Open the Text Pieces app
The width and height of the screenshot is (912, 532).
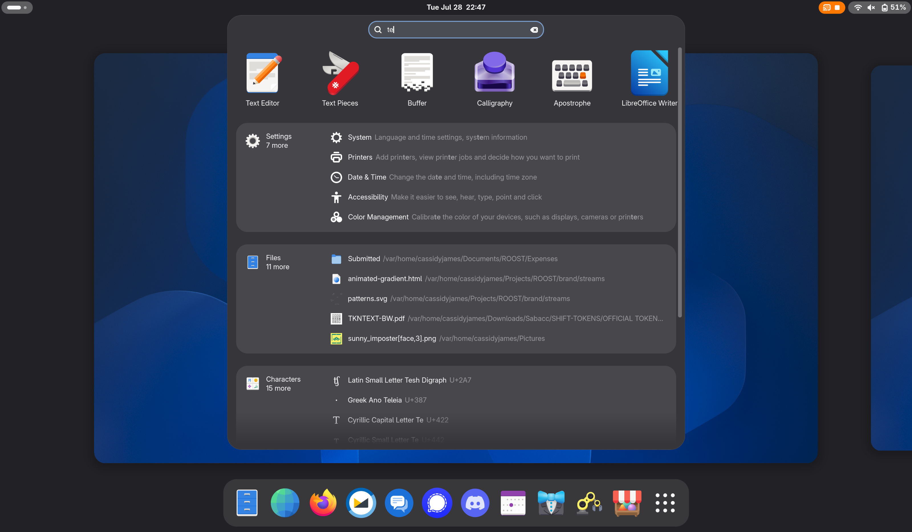point(340,79)
